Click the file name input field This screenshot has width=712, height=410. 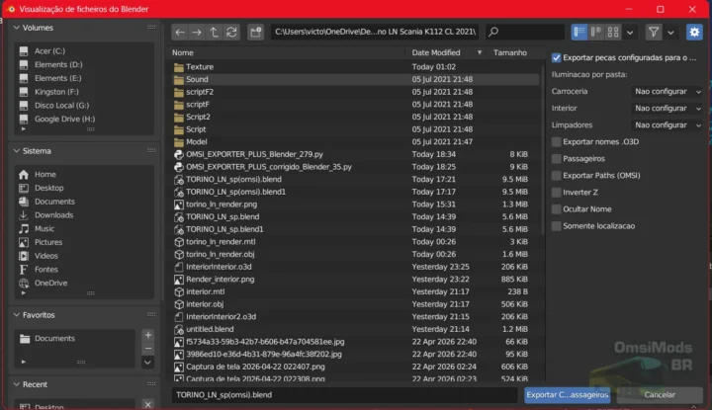342,394
